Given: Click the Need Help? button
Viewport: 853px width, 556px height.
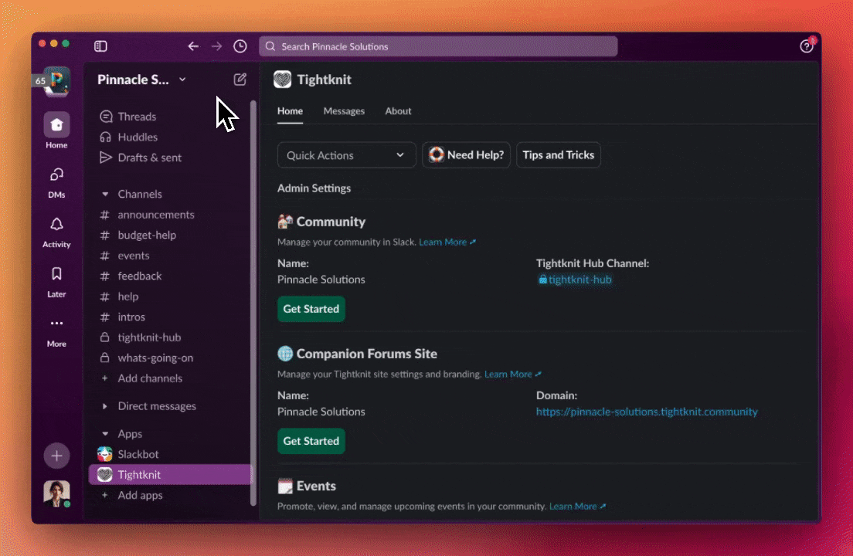Looking at the screenshot, I should 466,155.
